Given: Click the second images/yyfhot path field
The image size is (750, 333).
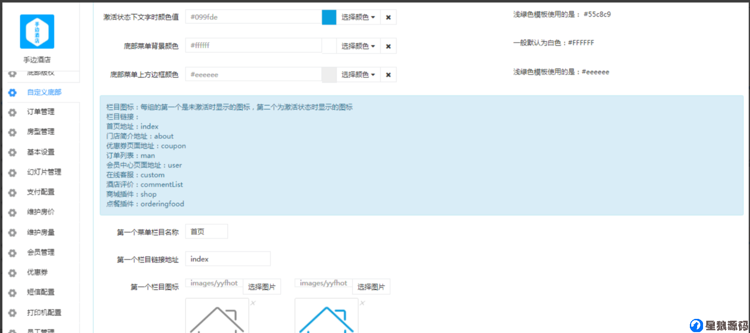Looking at the screenshot, I should [324, 283].
